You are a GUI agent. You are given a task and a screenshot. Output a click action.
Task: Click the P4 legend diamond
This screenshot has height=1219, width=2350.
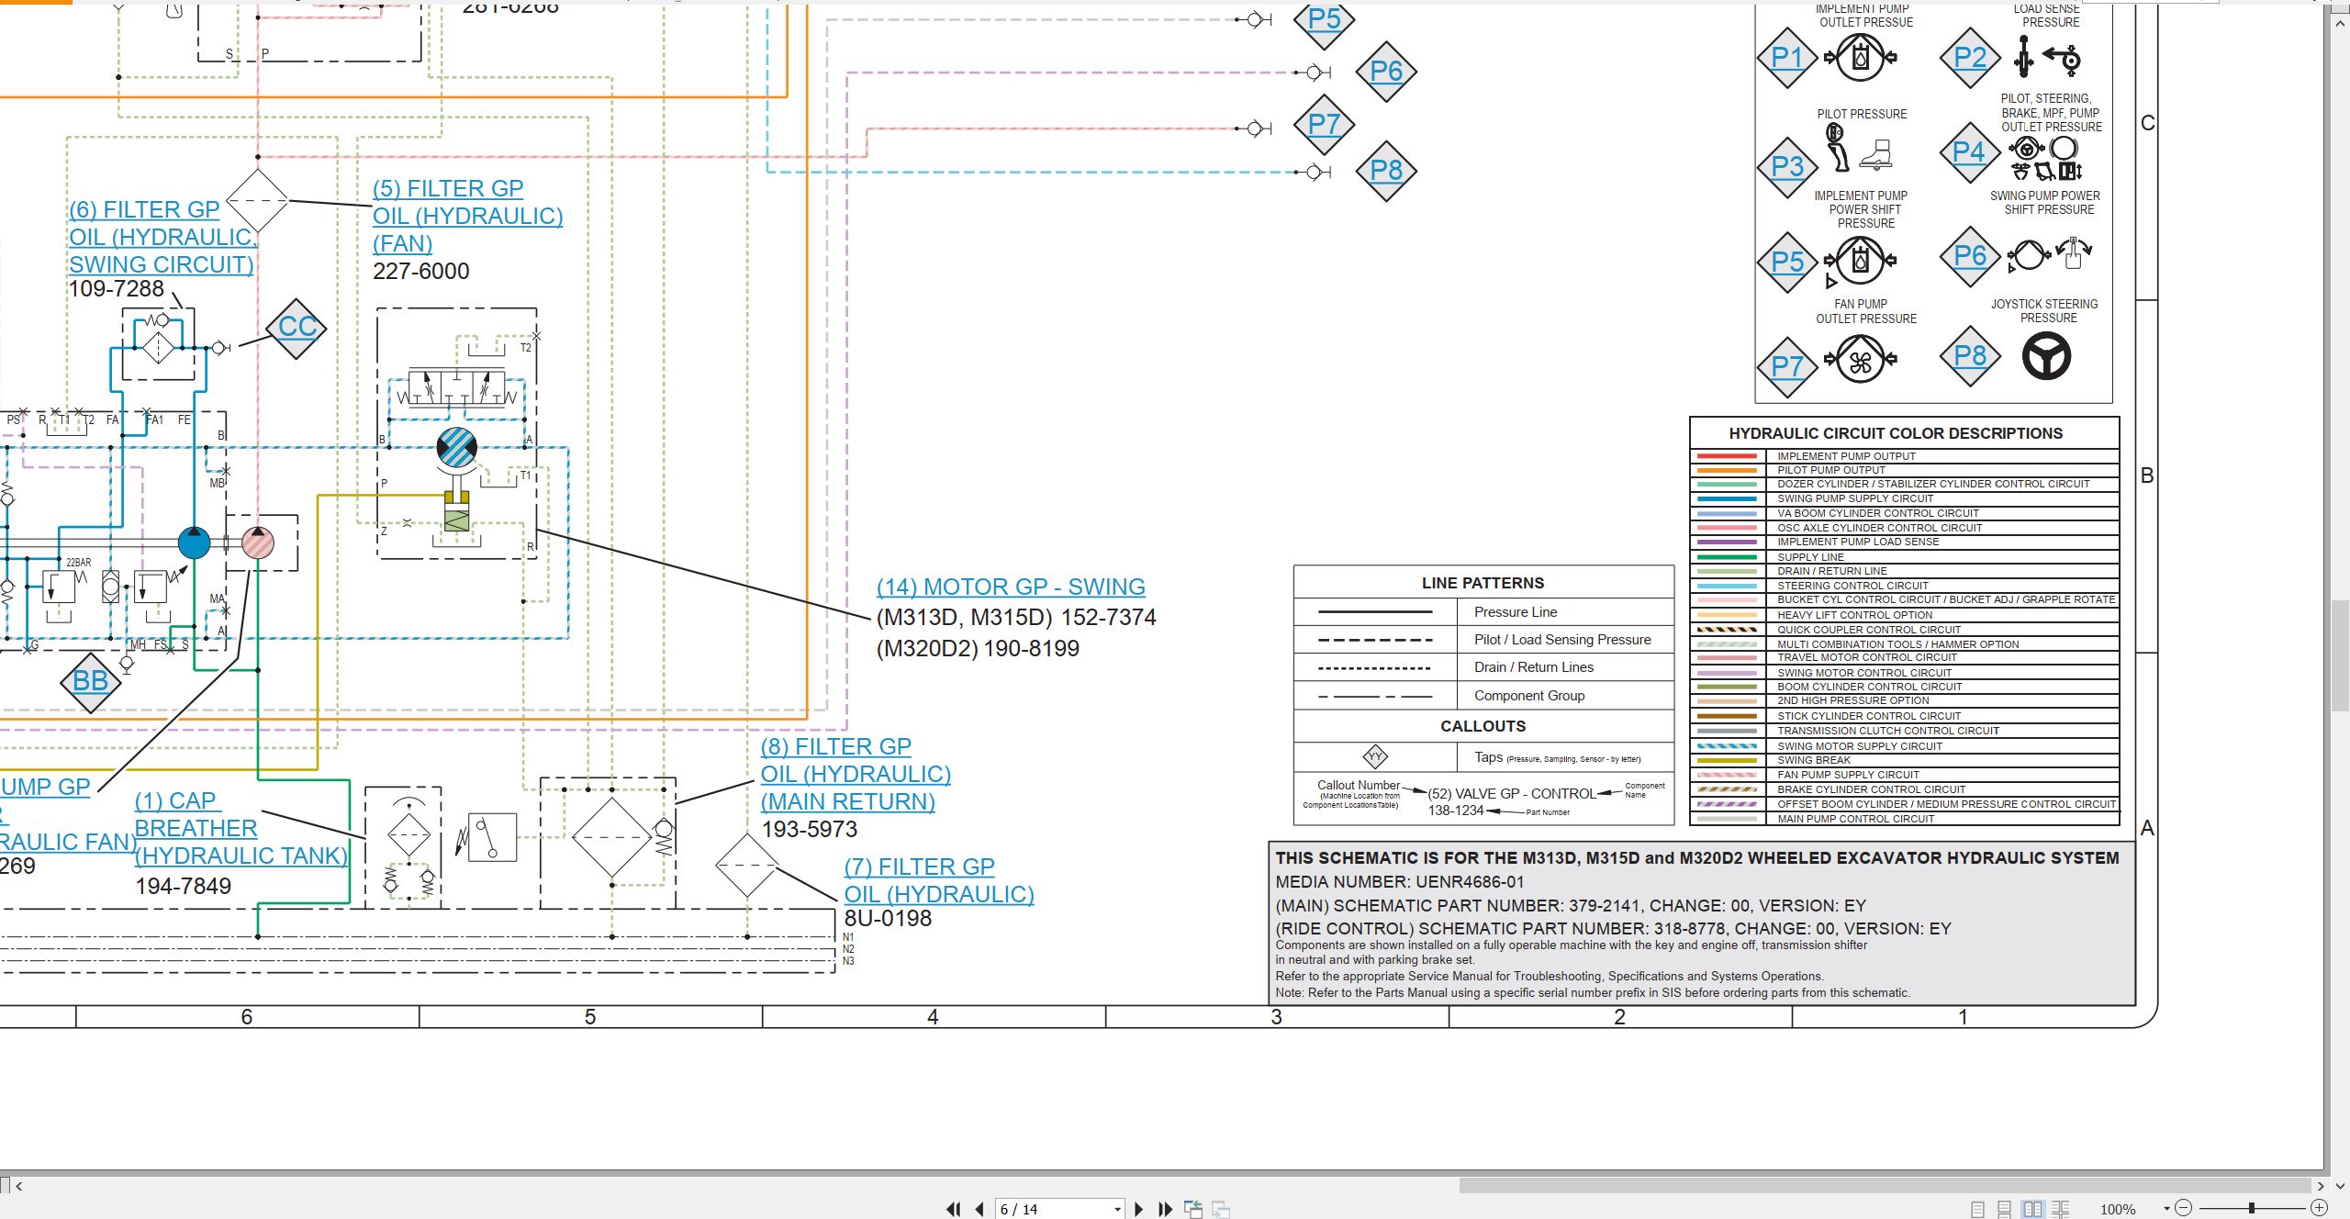1970,152
